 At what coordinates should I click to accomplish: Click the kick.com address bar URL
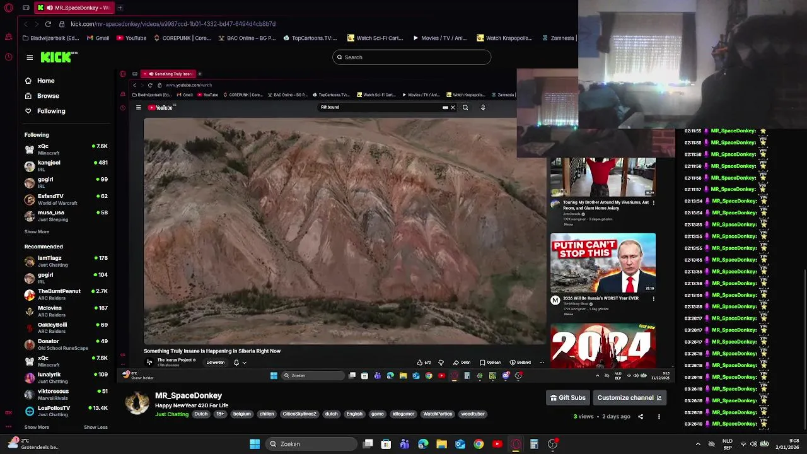173,24
